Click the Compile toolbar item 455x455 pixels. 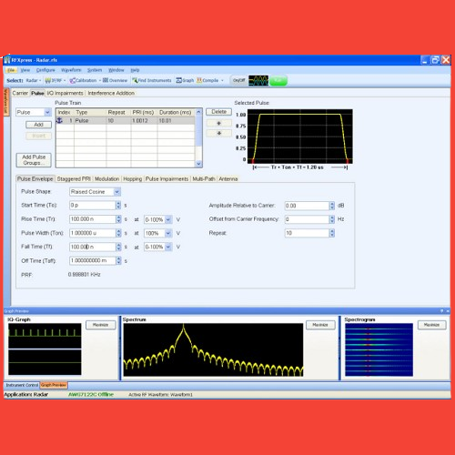click(x=207, y=80)
